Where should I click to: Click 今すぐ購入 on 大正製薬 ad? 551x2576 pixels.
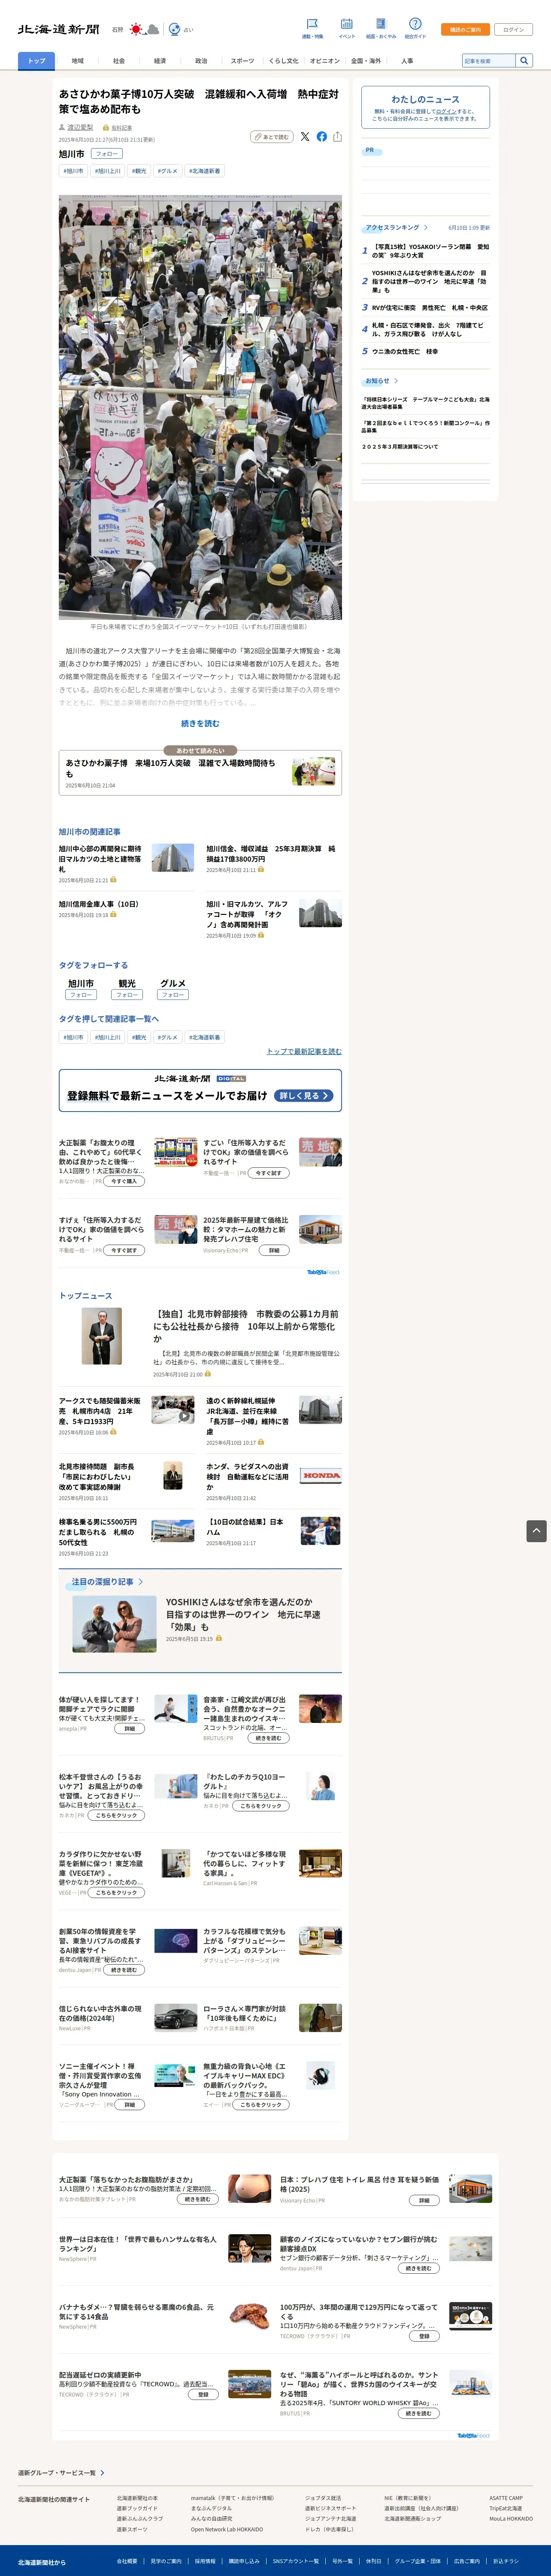pyautogui.click(x=125, y=1181)
